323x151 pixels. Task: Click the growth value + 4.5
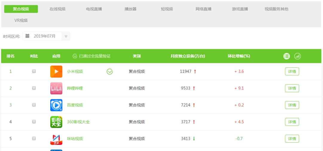(239, 122)
